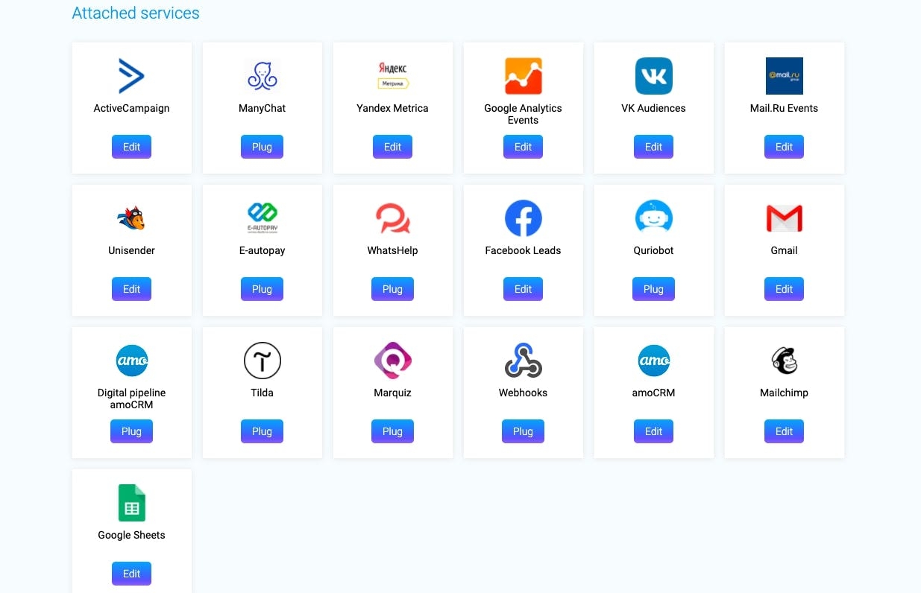Plug in the Tilda service
Image resolution: width=921 pixels, height=593 pixels.
(x=262, y=431)
